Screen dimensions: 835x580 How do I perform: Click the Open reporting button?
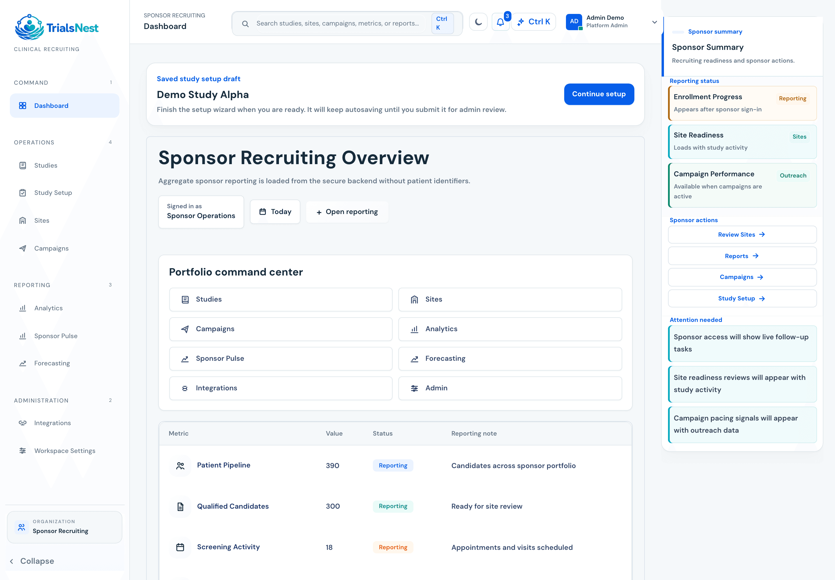(347, 211)
